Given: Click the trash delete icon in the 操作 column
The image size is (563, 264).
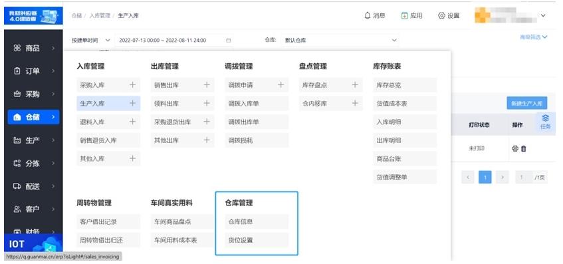Looking at the screenshot, I should 524,149.
